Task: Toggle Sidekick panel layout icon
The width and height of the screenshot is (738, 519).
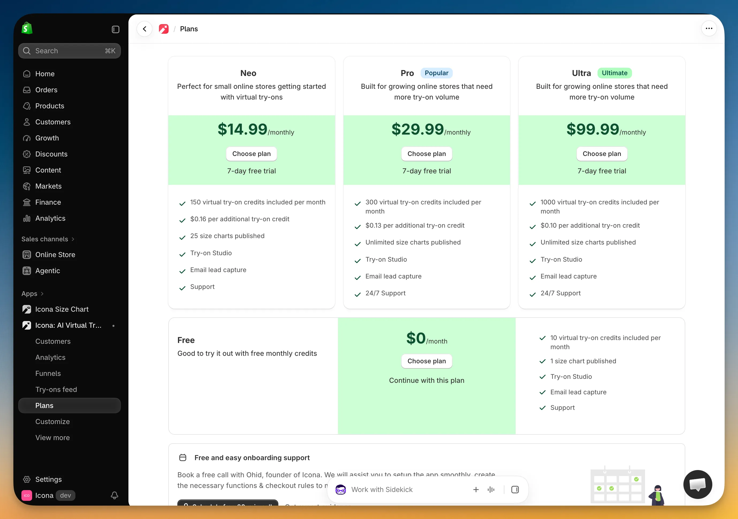Action: pyautogui.click(x=515, y=489)
